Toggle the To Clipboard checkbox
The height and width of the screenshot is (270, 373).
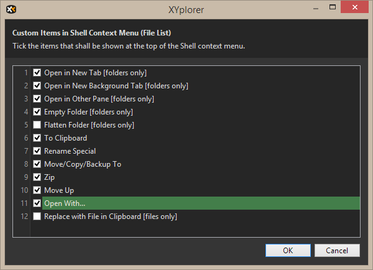point(37,138)
